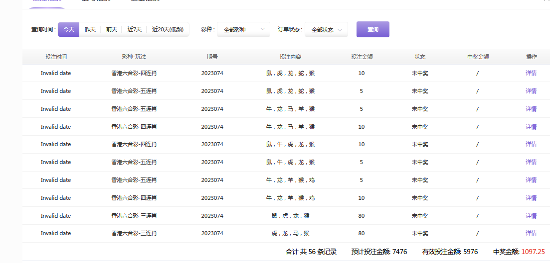Show 详情 for 三连肖 鼠,虎,龙,猴 bet
550x263 pixels.
[x=531, y=216]
